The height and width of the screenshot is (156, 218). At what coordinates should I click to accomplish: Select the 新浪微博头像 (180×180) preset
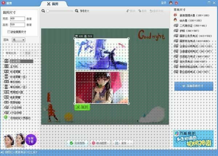pyautogui.click(x=192, y=15)
